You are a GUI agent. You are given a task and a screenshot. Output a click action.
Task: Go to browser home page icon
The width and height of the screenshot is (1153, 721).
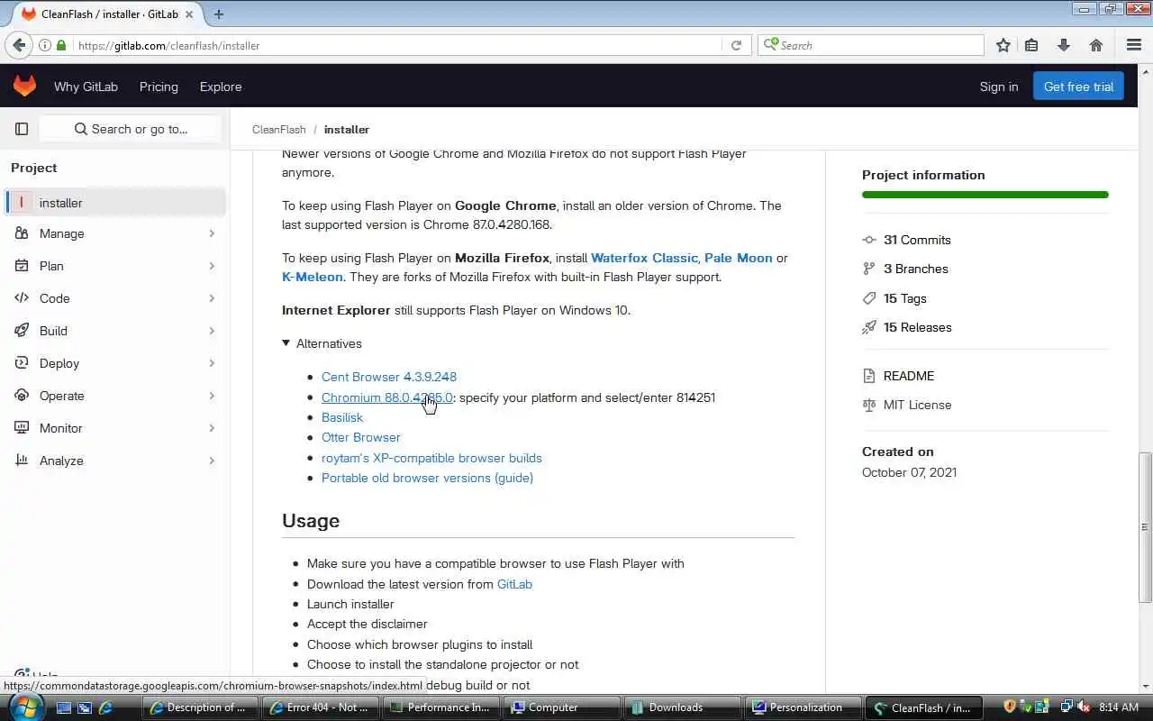tap(1096, 45)
